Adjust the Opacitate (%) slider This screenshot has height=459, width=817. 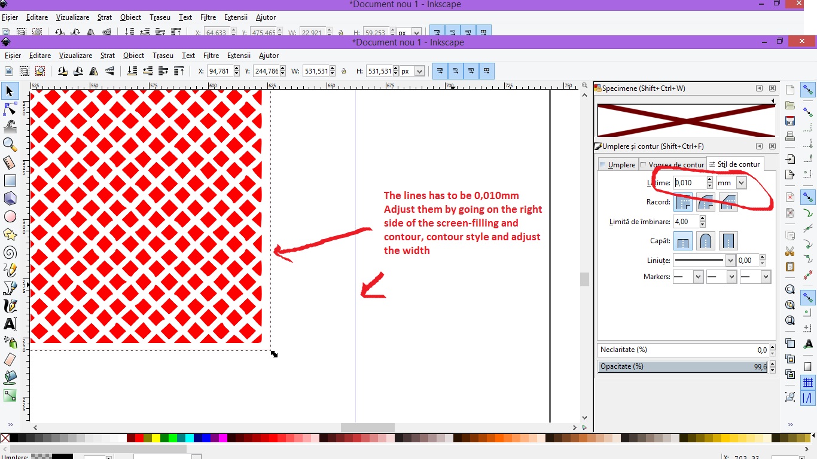click(x=682, y=366)
